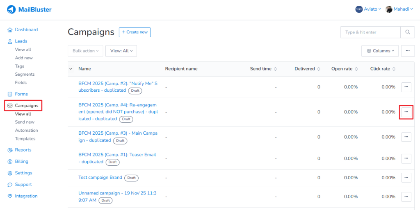Open the Tags page
The image size is (420, 210).
click(x=20, y=66)
